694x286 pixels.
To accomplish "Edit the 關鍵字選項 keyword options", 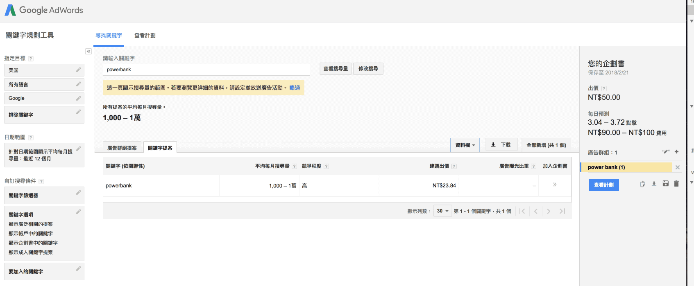I will pyautogui.click(x=78, y=212).
